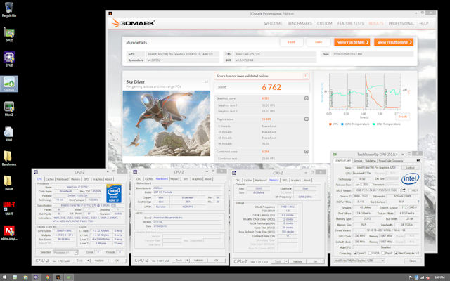Image resolution: width=450 pixels, height=281 pixels.
Task: Switch to the Validation tab in GPU-Z
Action: click(x=371, y=161)
